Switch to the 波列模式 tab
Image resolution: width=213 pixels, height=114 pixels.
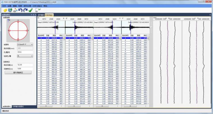point(41,15)
